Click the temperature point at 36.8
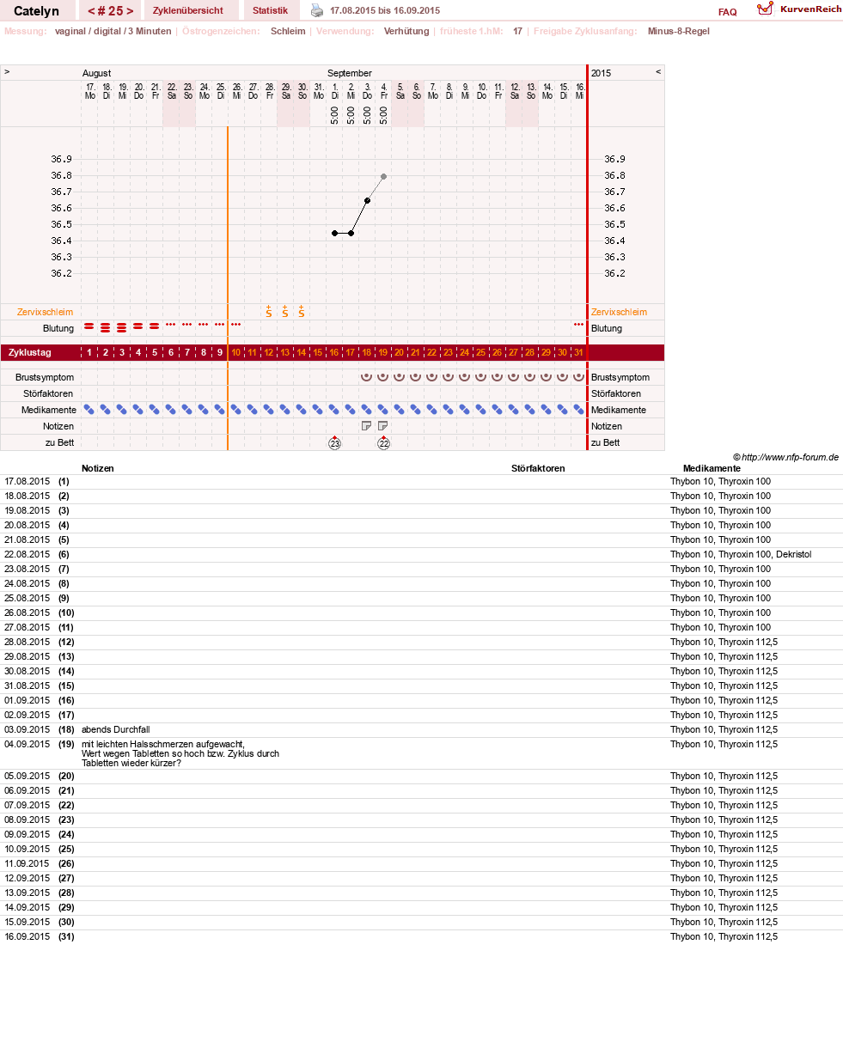843x1042 pixels. point(383,176)
